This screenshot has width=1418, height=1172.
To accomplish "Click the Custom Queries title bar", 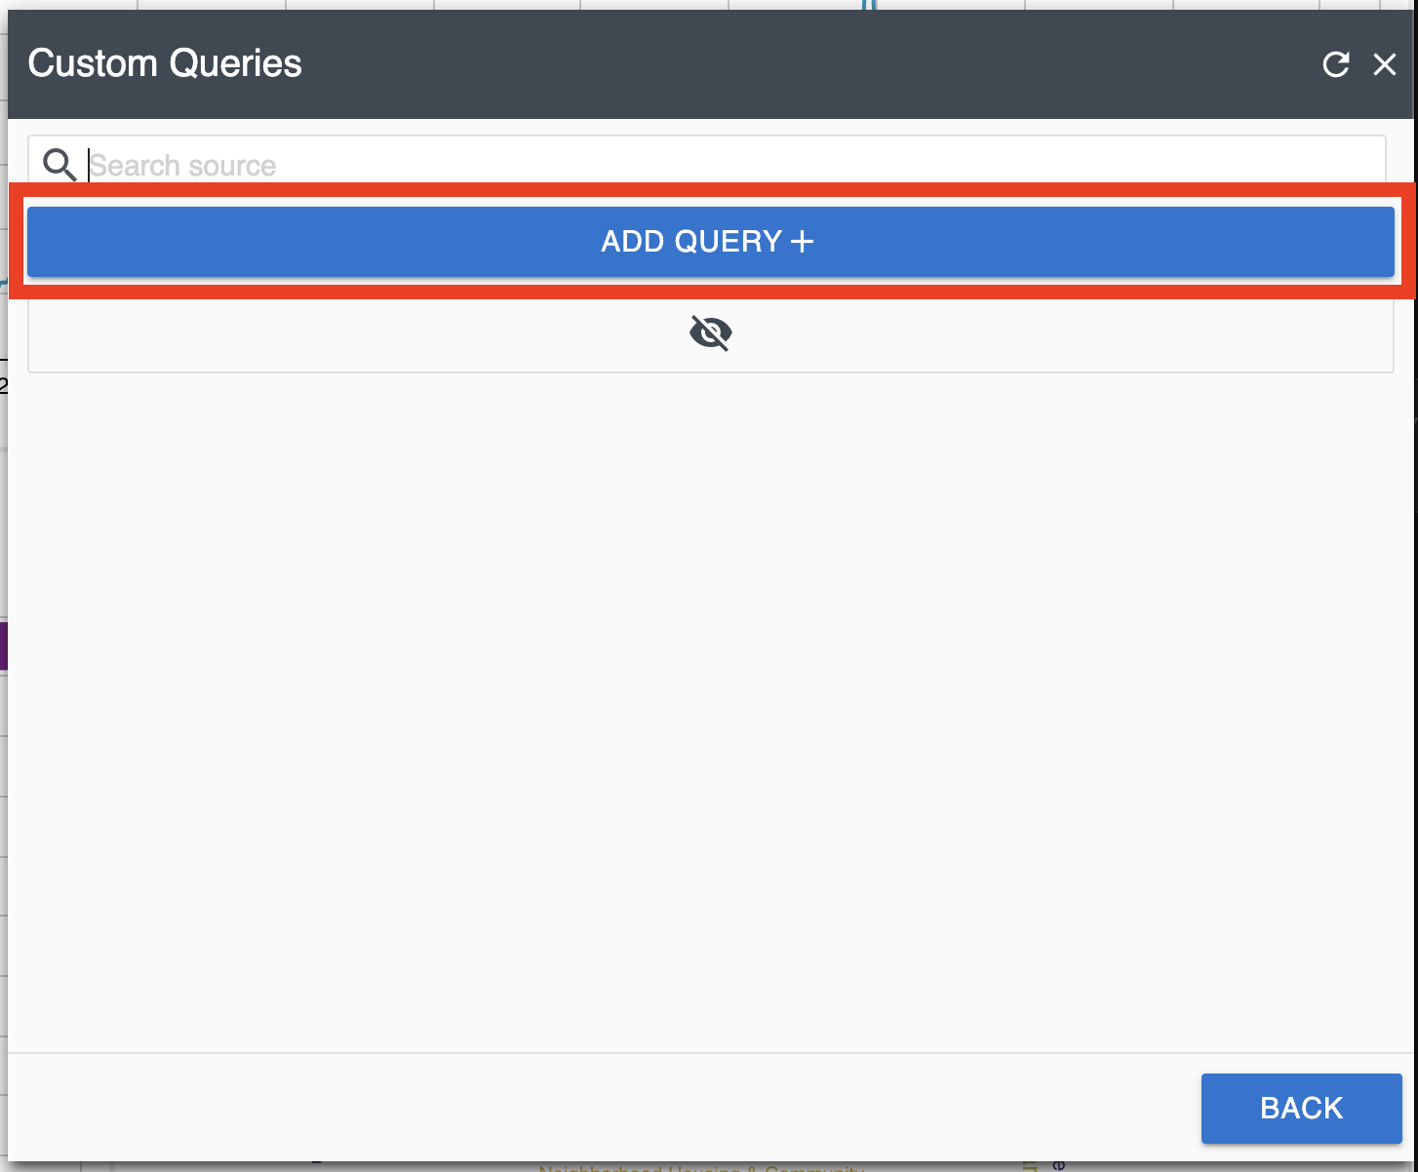I will 164,62.
